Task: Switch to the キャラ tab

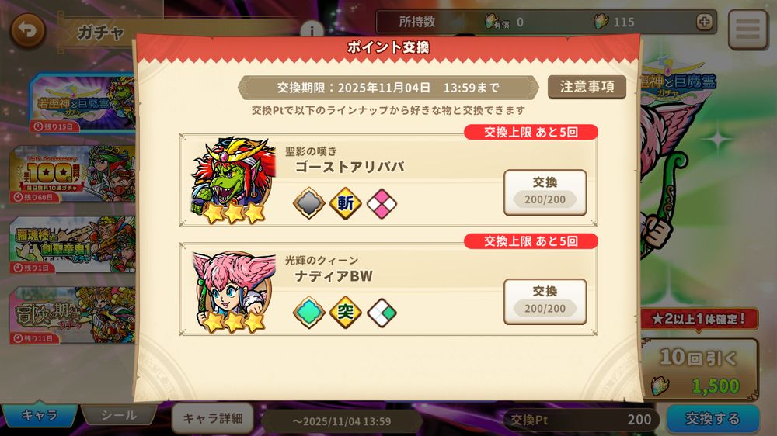Action: coord(39,415)
